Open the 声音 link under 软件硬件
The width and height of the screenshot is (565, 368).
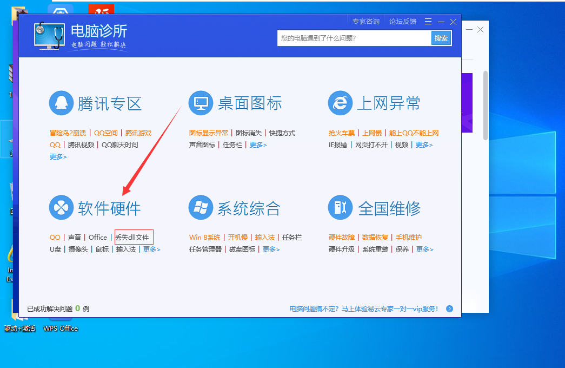click(75, 238)
